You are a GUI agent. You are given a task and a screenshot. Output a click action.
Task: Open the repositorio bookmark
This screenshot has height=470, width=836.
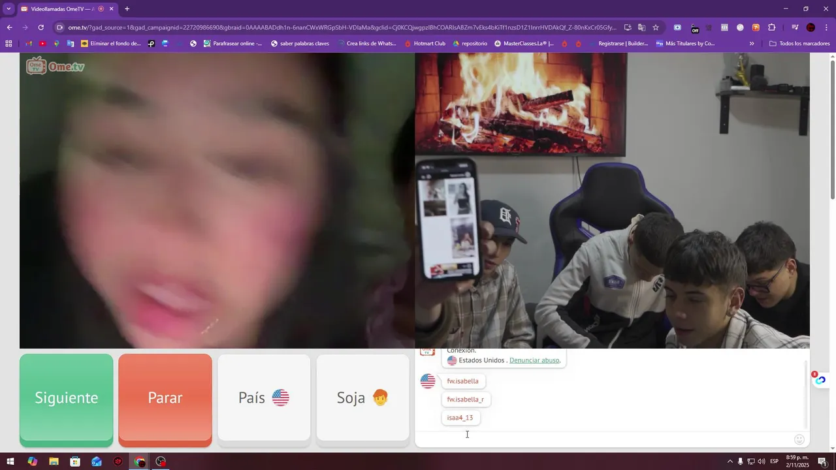(x=470, y=44)
